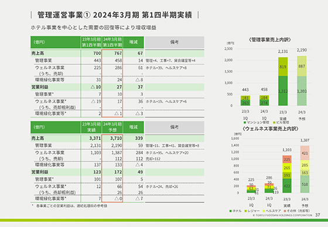The height and width of the screenshot is (227, 328).
Task: Click the note ホテル+95、ヘルスケア+20
Action: click(x=167, y=153)
